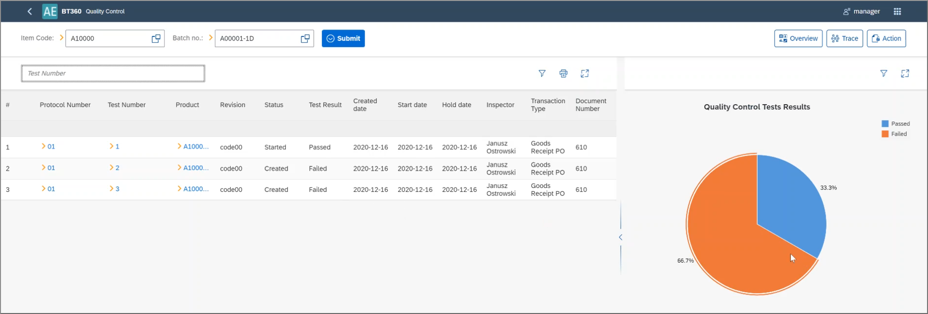
Task: Click the Product column header
Action: [187, 105]
